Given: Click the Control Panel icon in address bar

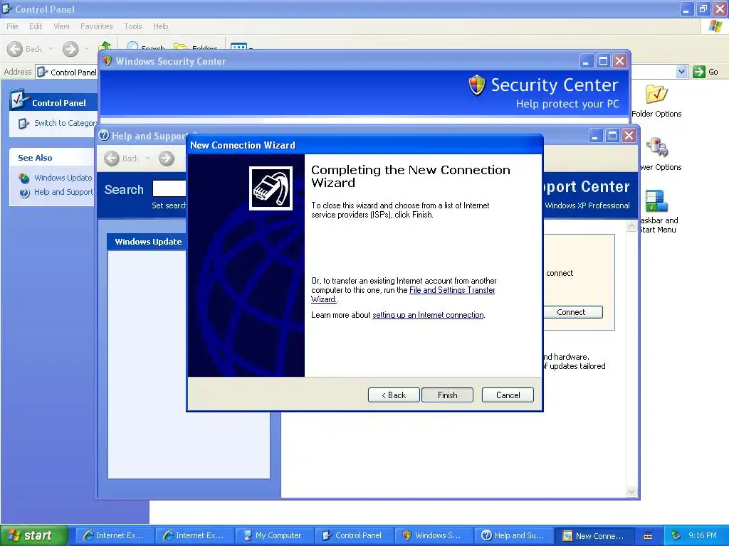Looking at the screenshot, I should coord(42,72).
